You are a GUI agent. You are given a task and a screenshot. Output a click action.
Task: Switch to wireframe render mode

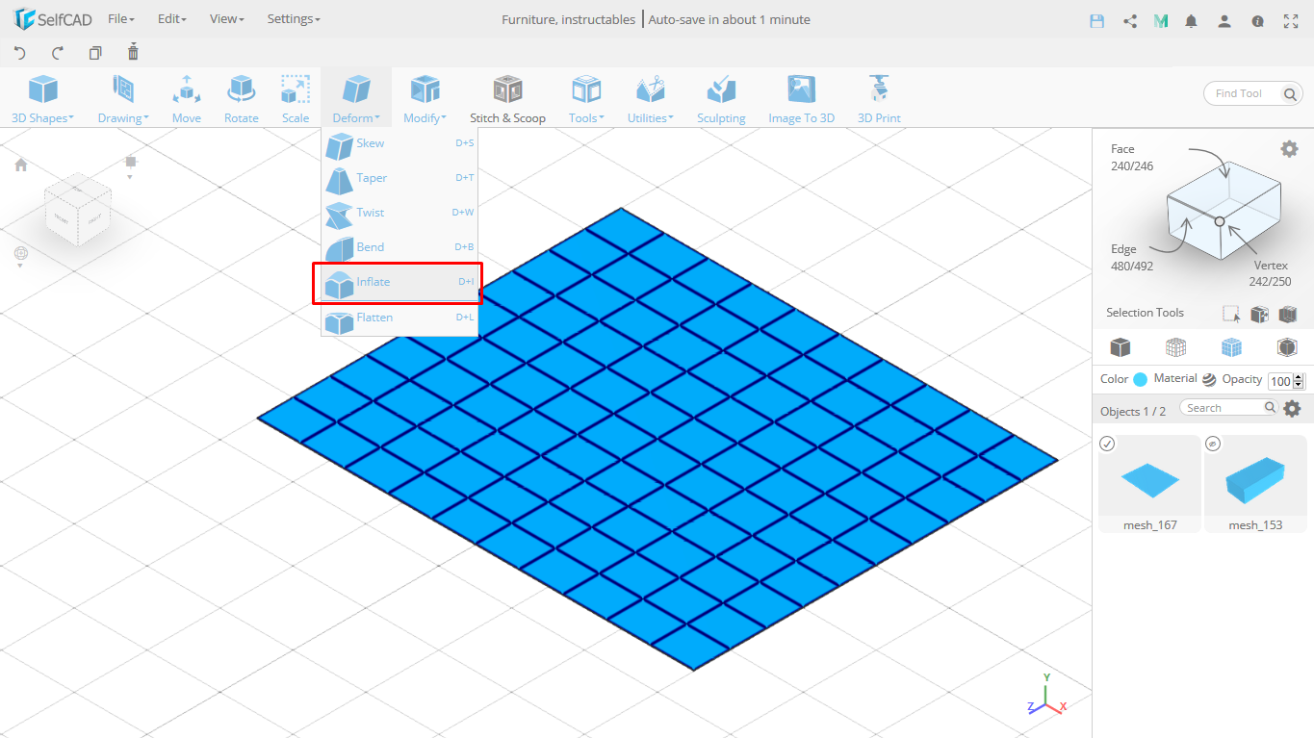click(x=1175, y=347)
